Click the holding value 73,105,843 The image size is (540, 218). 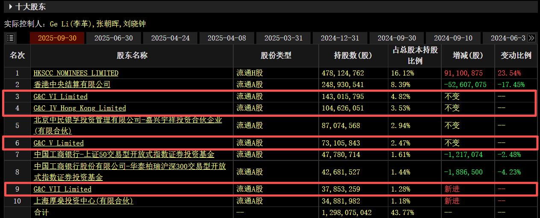pyautogui.click(x=341, y=143)
